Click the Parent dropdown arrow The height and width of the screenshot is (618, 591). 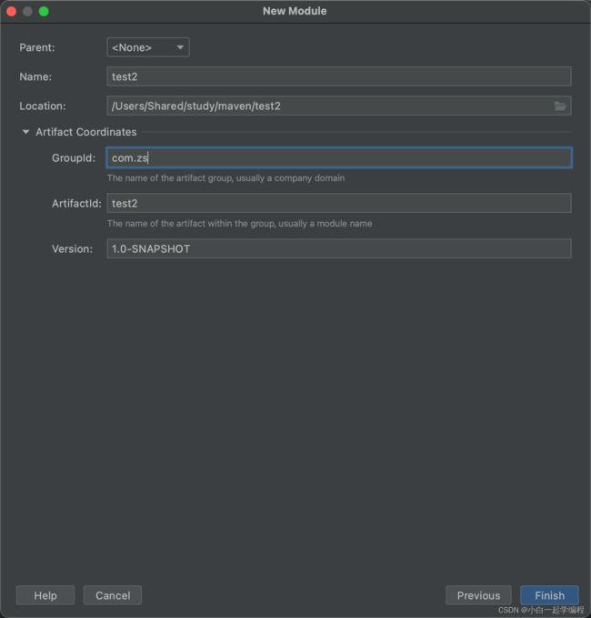tap(180, 47)
